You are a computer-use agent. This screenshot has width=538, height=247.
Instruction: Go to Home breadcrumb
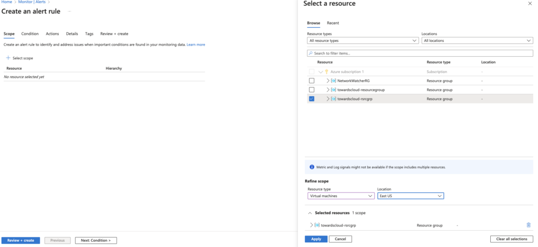6,2
